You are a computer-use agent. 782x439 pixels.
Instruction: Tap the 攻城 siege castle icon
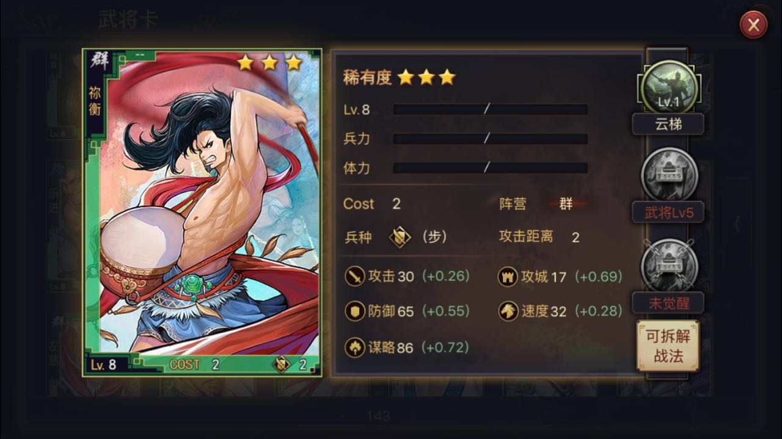(507, 277)
